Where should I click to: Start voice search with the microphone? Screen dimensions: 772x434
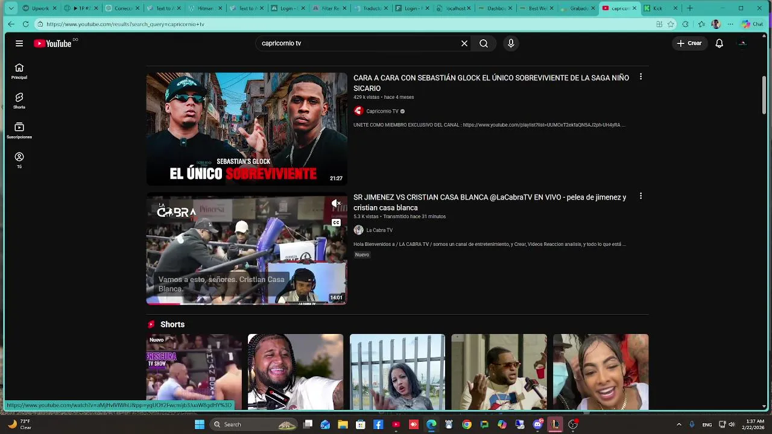click(511, 43)
